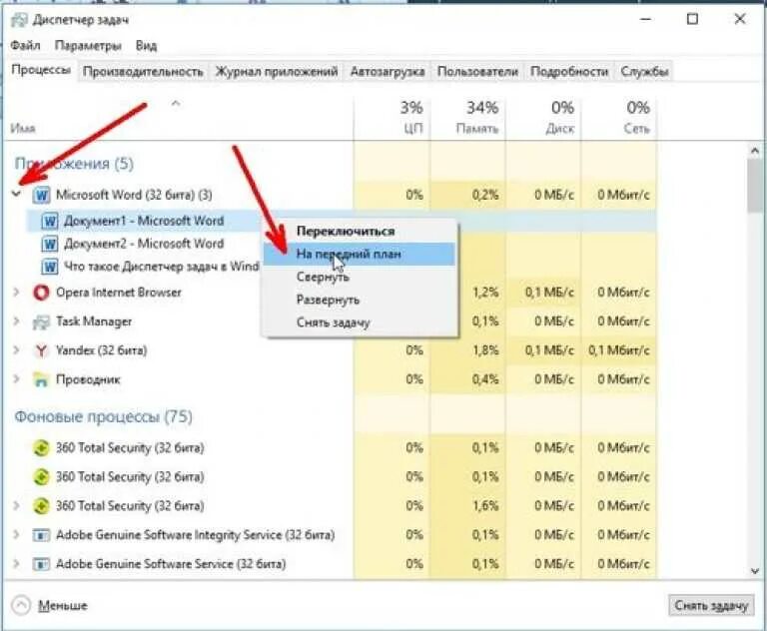Click the scrollbar up arrow

click(x=755, y=151)
